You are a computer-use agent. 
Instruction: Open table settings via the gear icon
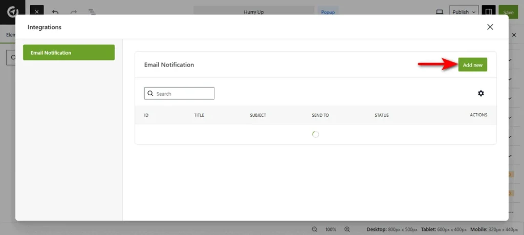coord(481,93)
